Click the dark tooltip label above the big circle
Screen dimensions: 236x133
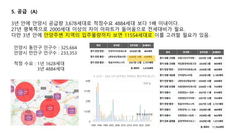tap(49, 97)
